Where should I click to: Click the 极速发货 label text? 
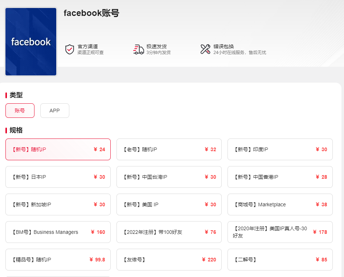click(x=156, y=46)
